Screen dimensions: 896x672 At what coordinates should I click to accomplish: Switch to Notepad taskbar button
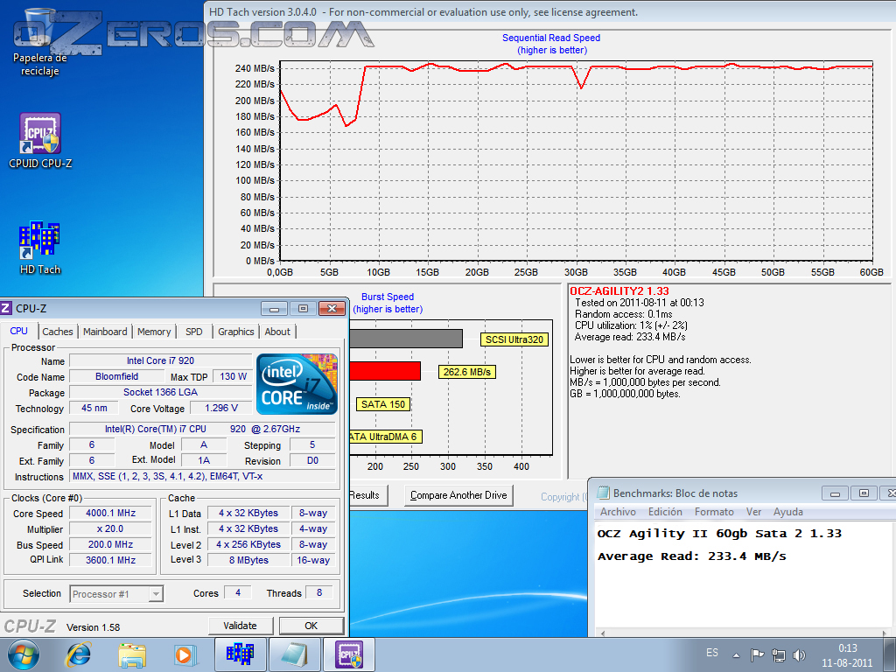294,654
